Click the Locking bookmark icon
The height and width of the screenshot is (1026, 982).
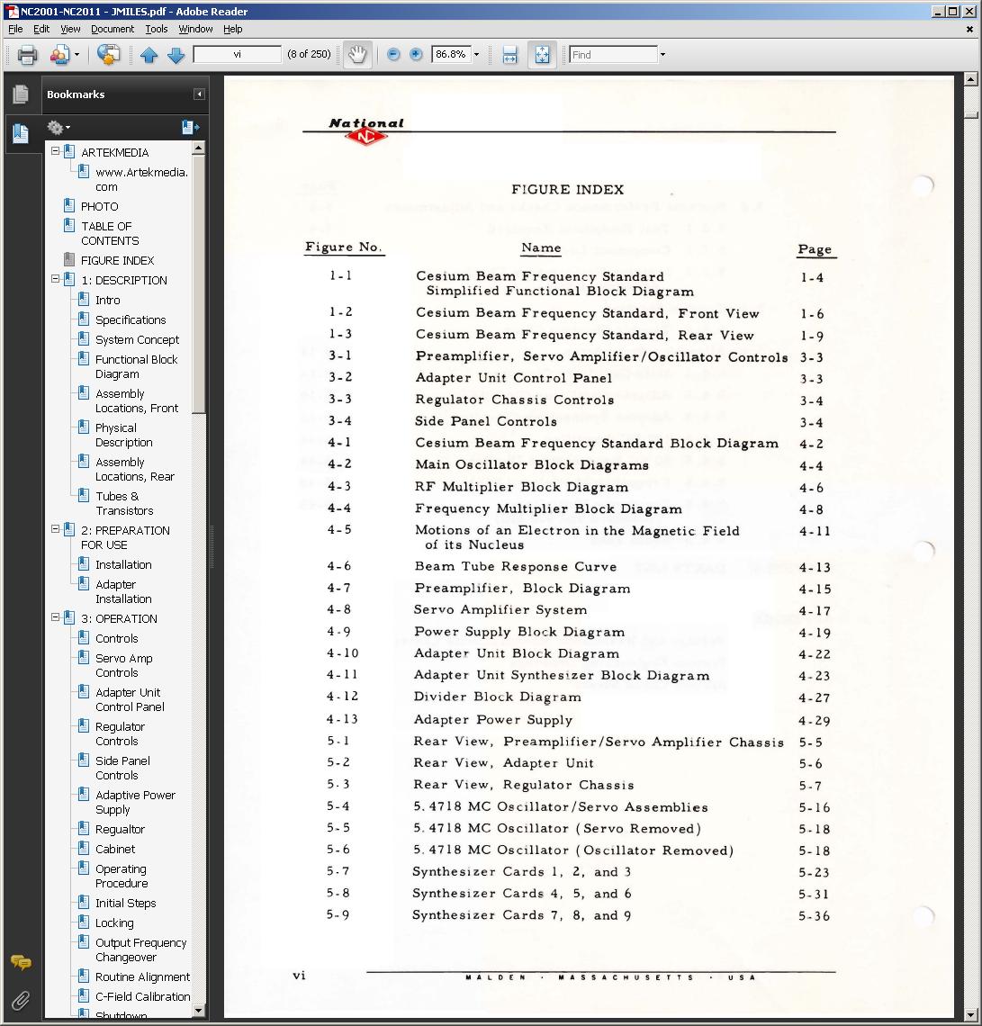point(84,922)
